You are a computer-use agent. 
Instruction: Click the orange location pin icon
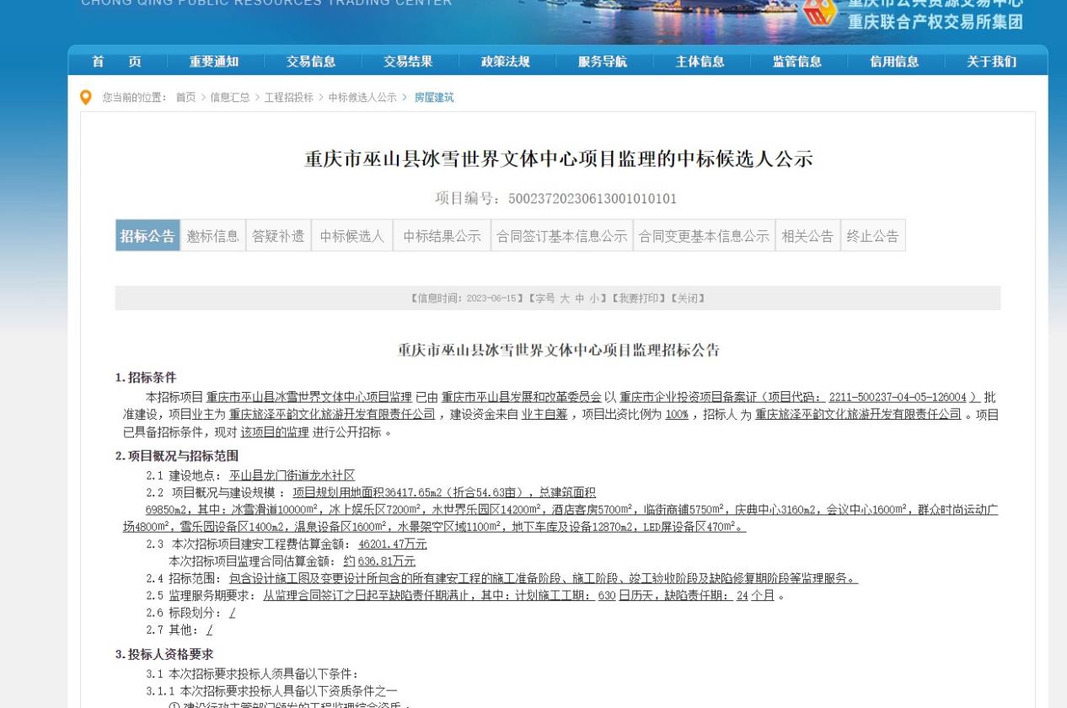point(85,98)
